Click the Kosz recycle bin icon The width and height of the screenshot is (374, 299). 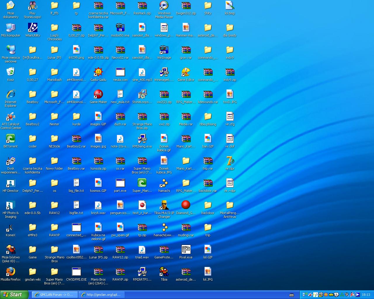pos(11,72)
